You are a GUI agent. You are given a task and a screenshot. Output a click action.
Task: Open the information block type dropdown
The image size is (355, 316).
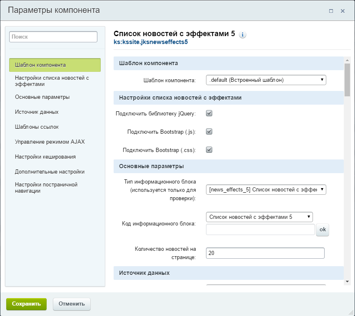coord(266,189)
